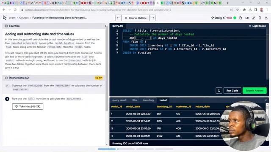This screenshot has width=271, height=152.
Task: Switch editor to Light Mode
Action: click(257, 26)
